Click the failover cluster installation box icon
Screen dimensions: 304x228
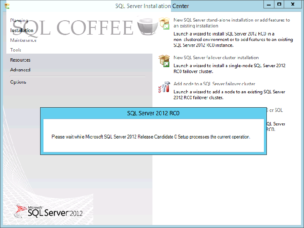[164, 61]
